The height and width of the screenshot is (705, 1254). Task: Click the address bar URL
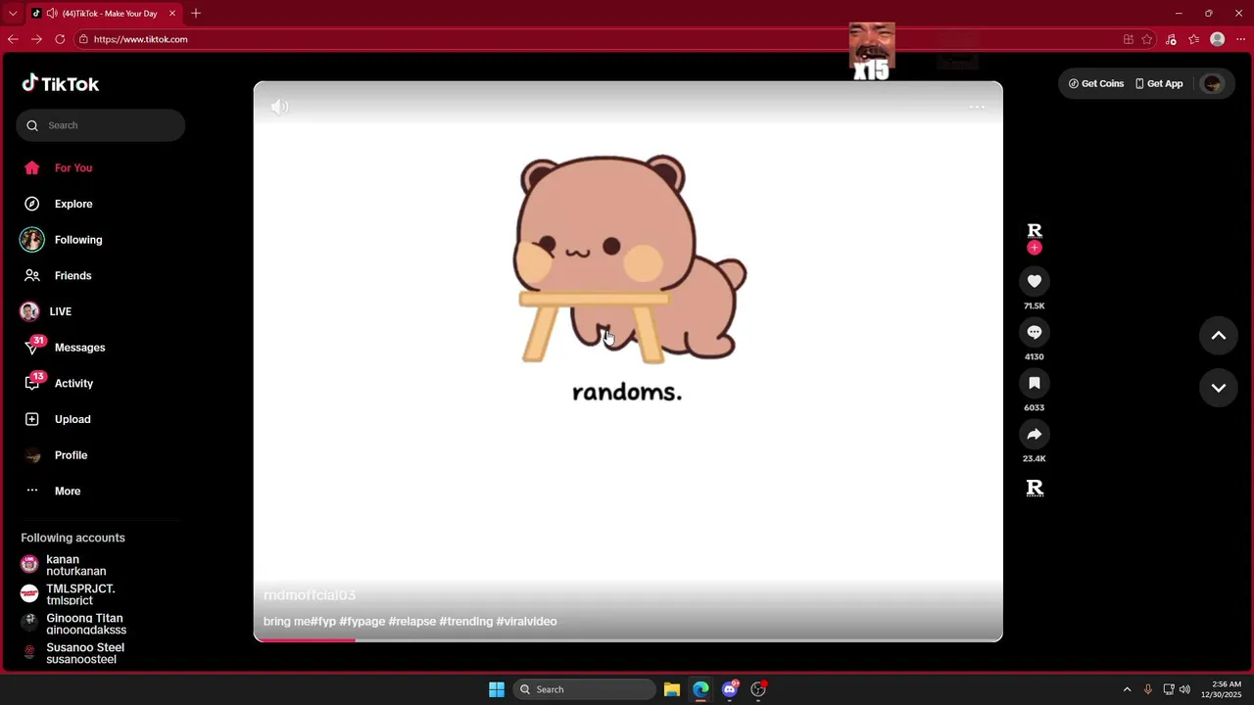pyautogui.click(x=141, y=39)
